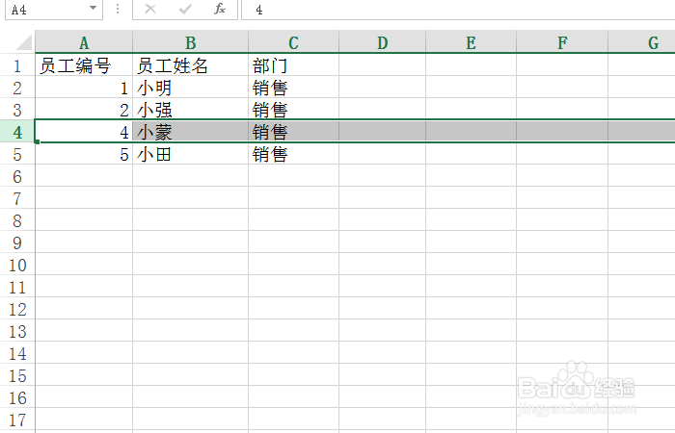The height and width of the screenshot is (433, 675).
Task: Click cell containing 员工姓名
Action: 190,65
